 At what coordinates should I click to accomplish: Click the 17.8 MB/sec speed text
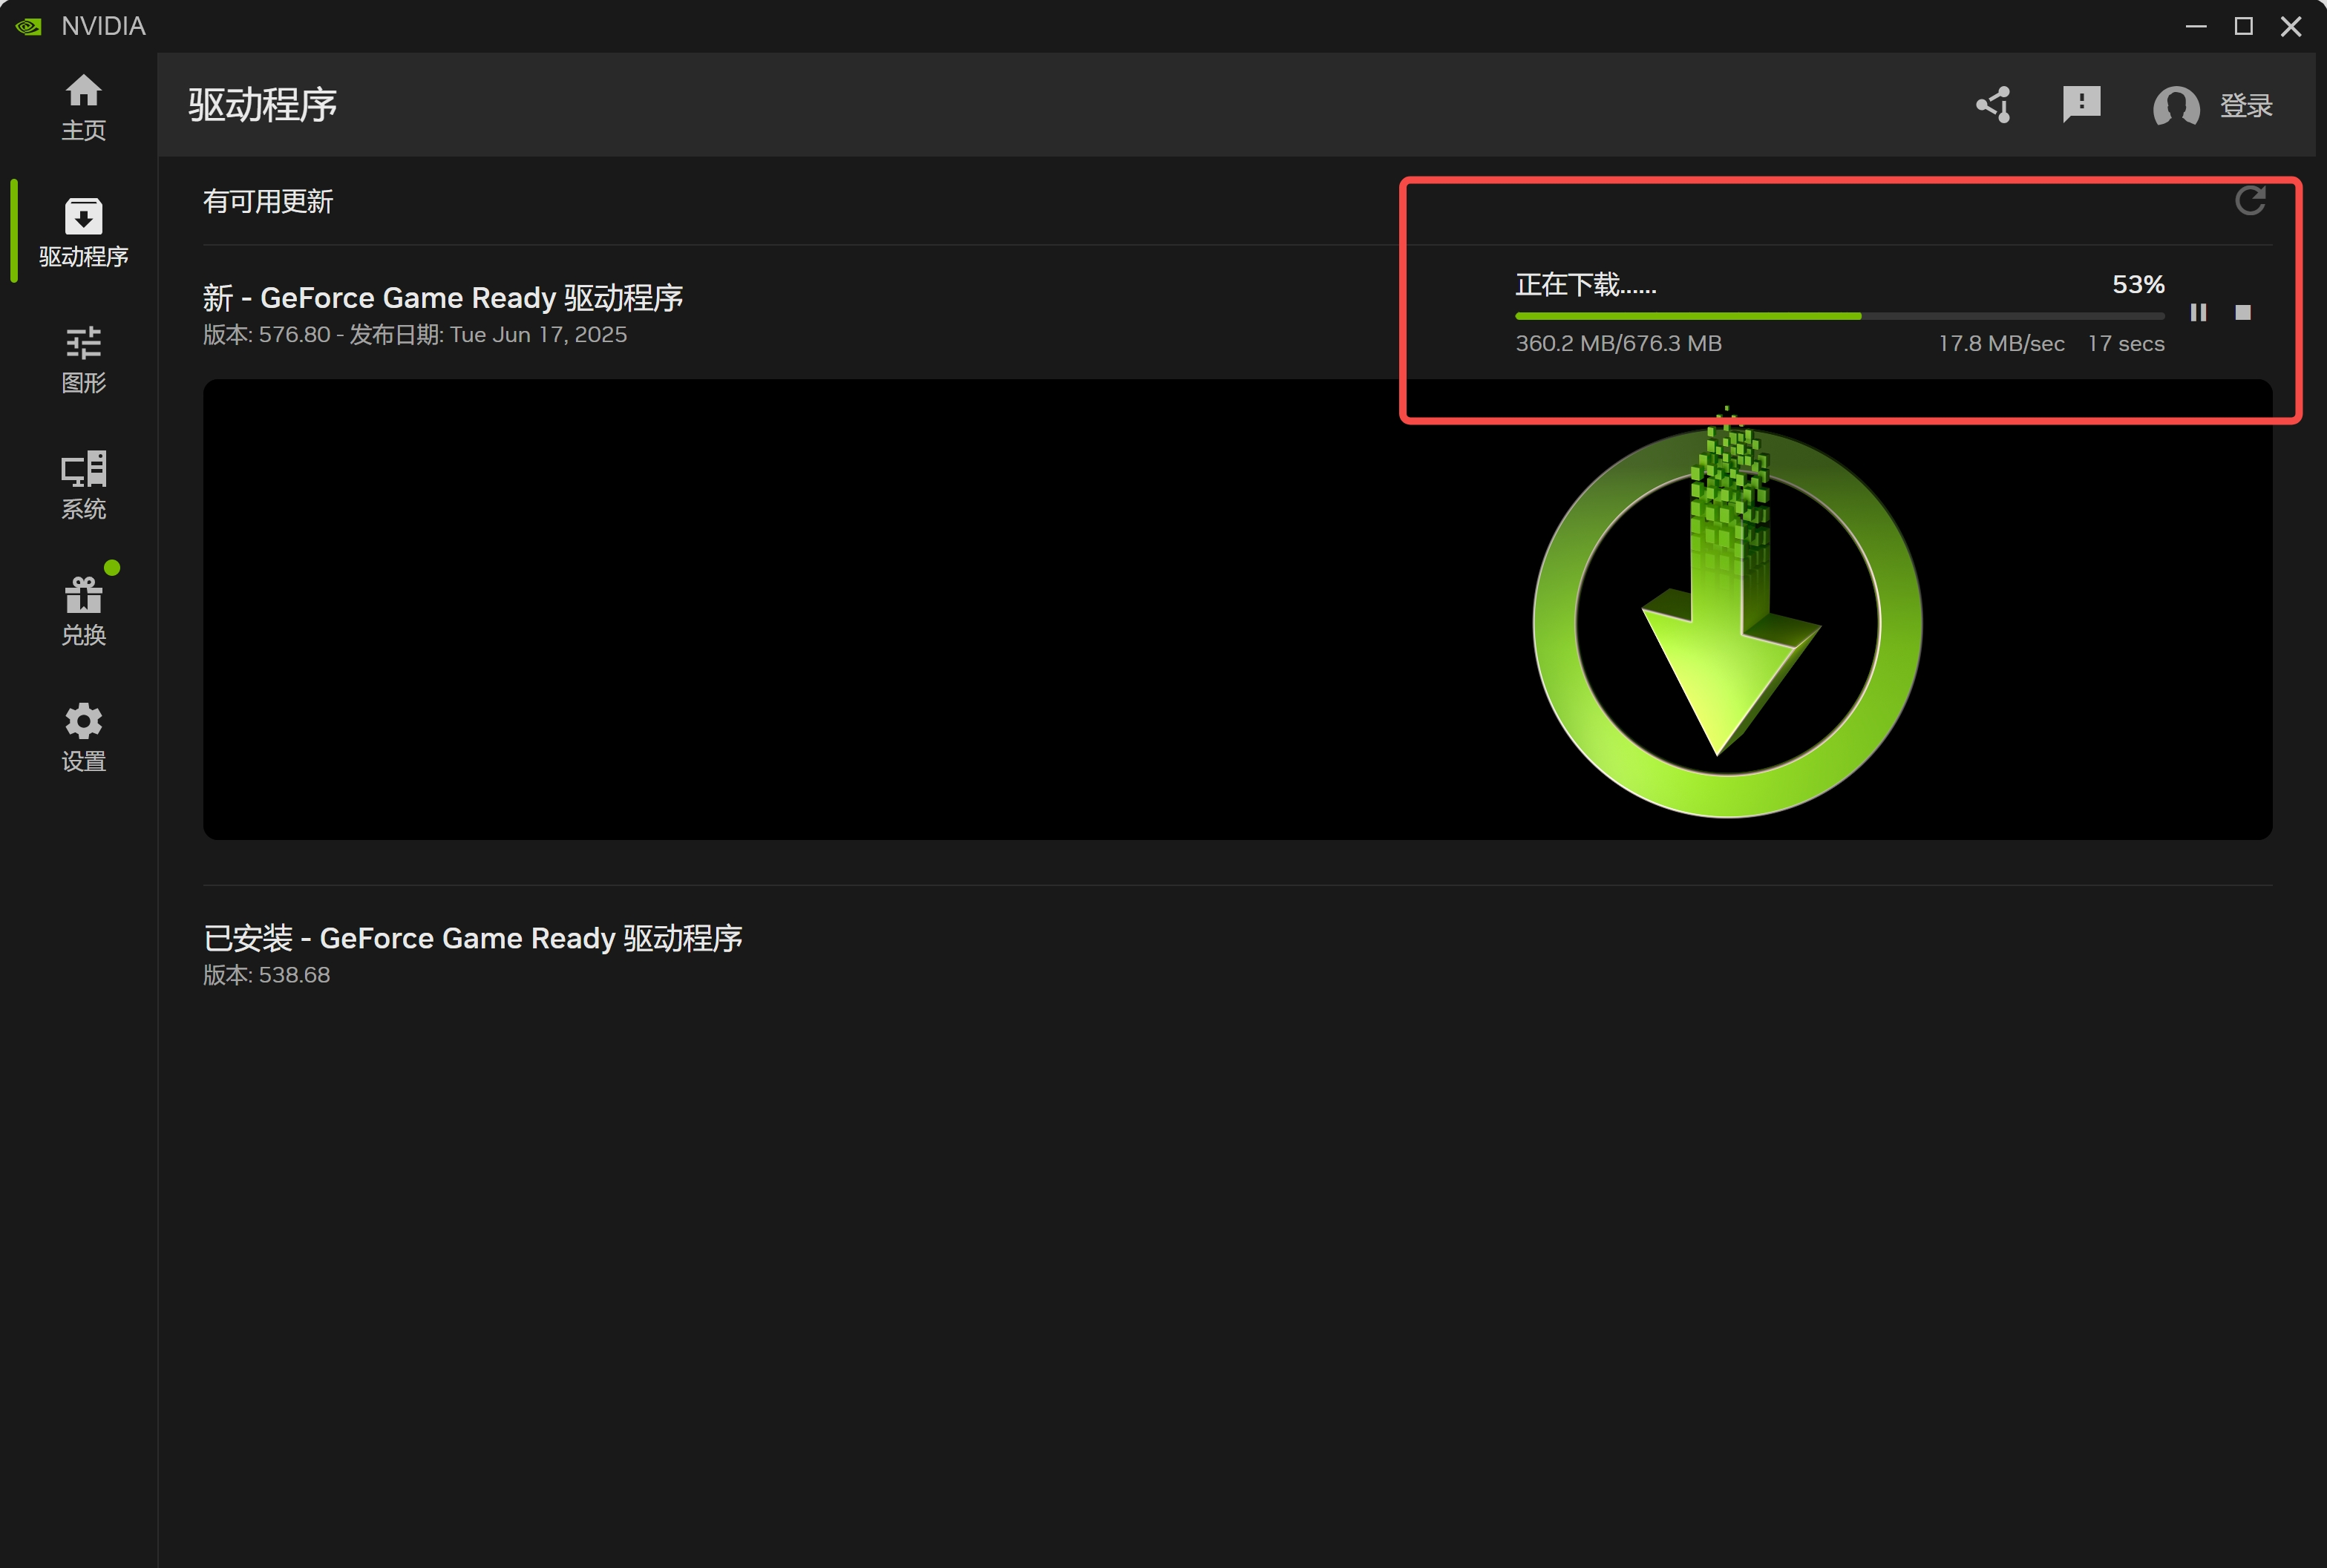pyautogui.click(x=2001, y=344)
